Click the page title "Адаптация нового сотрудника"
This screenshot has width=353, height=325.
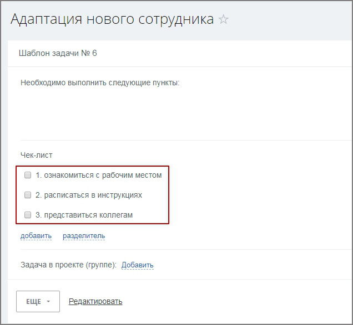(x=112, y=19)
